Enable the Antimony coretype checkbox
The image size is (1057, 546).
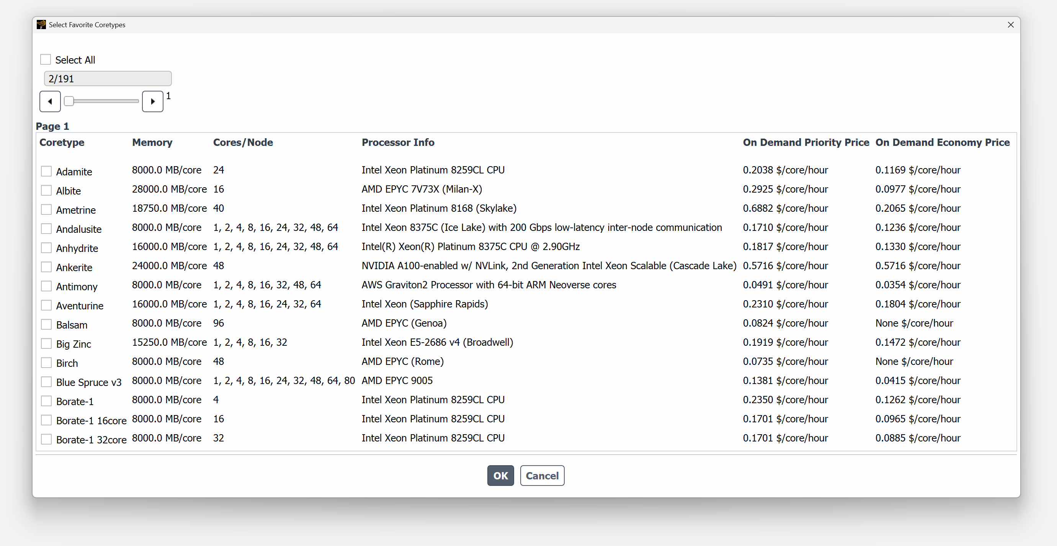pos(46,286)
